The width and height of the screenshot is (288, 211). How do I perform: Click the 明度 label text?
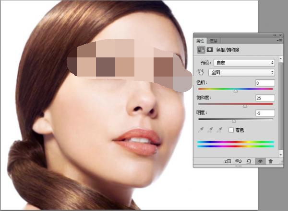pyautogui.click(x=202, y=112)
